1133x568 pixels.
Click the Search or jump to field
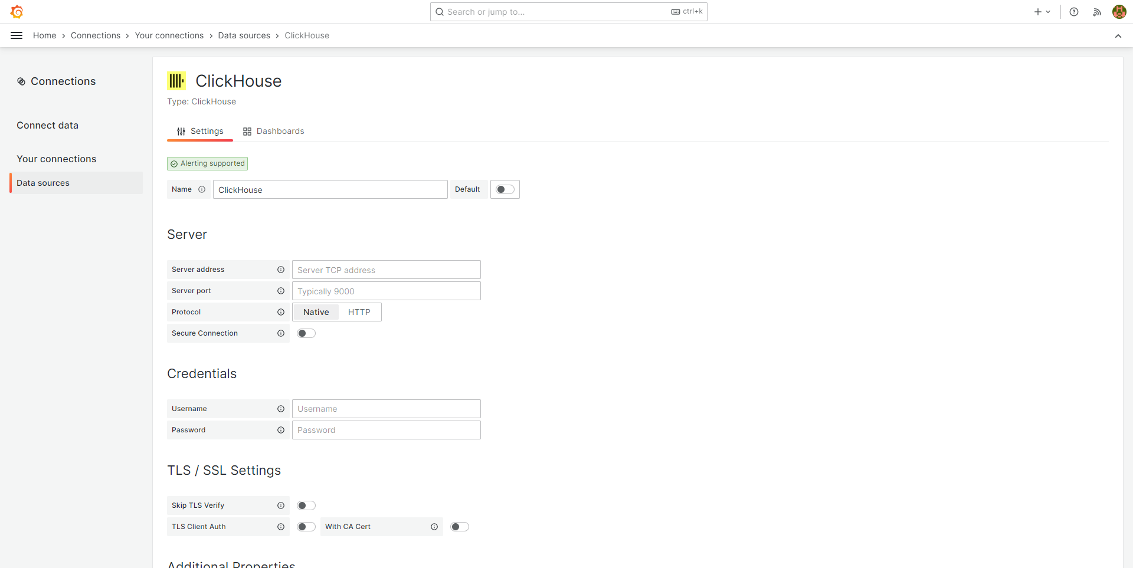569,12
